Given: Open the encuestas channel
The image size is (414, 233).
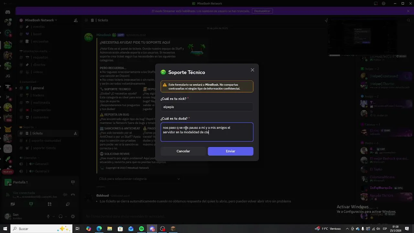Looking at the screenshot, I should 49,41.
